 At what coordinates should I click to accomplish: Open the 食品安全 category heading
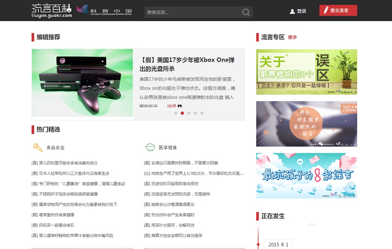pos(56,147)
